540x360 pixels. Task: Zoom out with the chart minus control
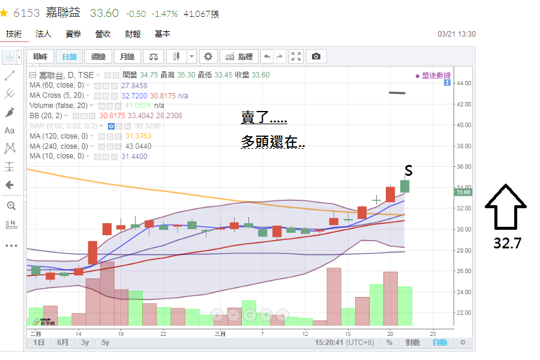pyautogui.click(x=233, y=315)
